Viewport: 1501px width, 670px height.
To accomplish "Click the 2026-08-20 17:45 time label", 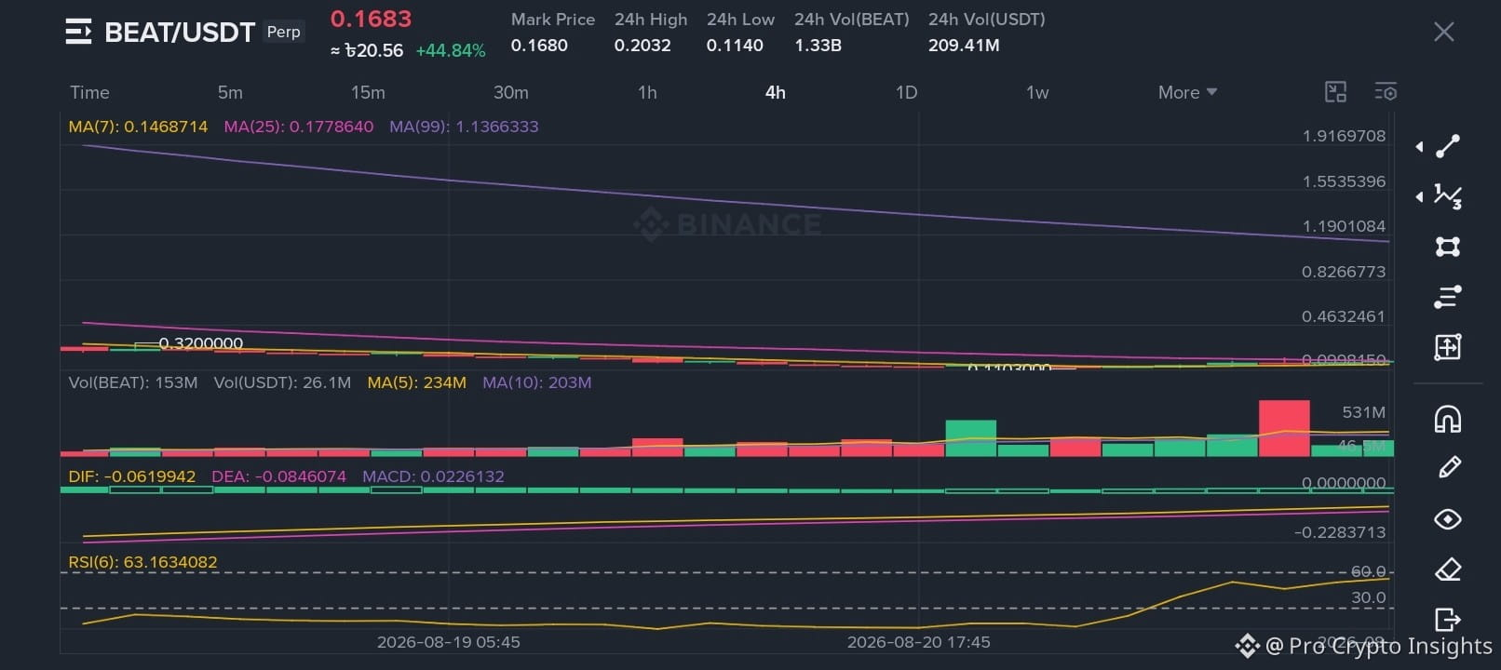I will [918, 642].
